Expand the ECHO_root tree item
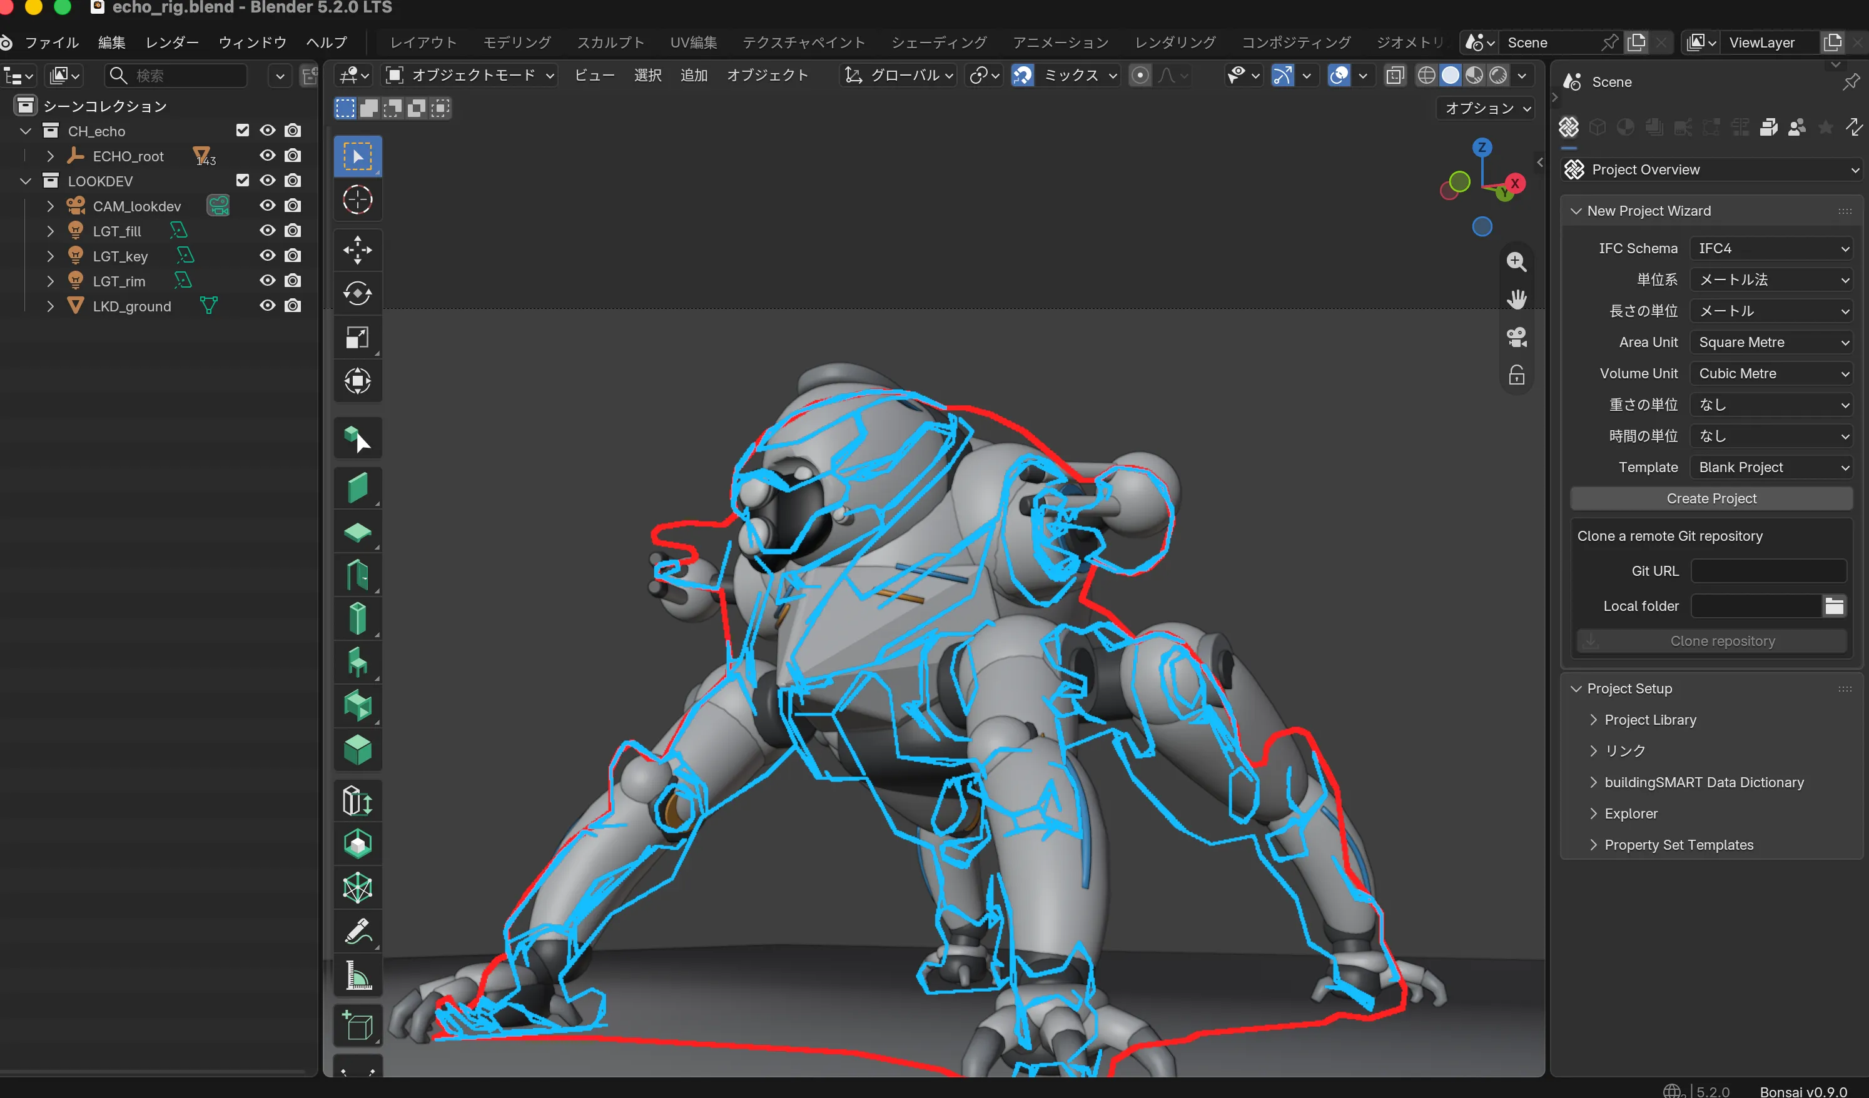Image resolution: width=1869 pixels, height=1098 pixels. click(x=49, y=156)
